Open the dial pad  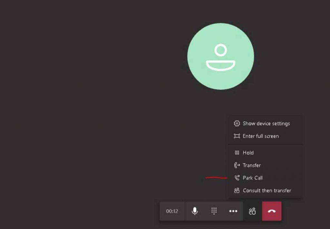(214, 211)
